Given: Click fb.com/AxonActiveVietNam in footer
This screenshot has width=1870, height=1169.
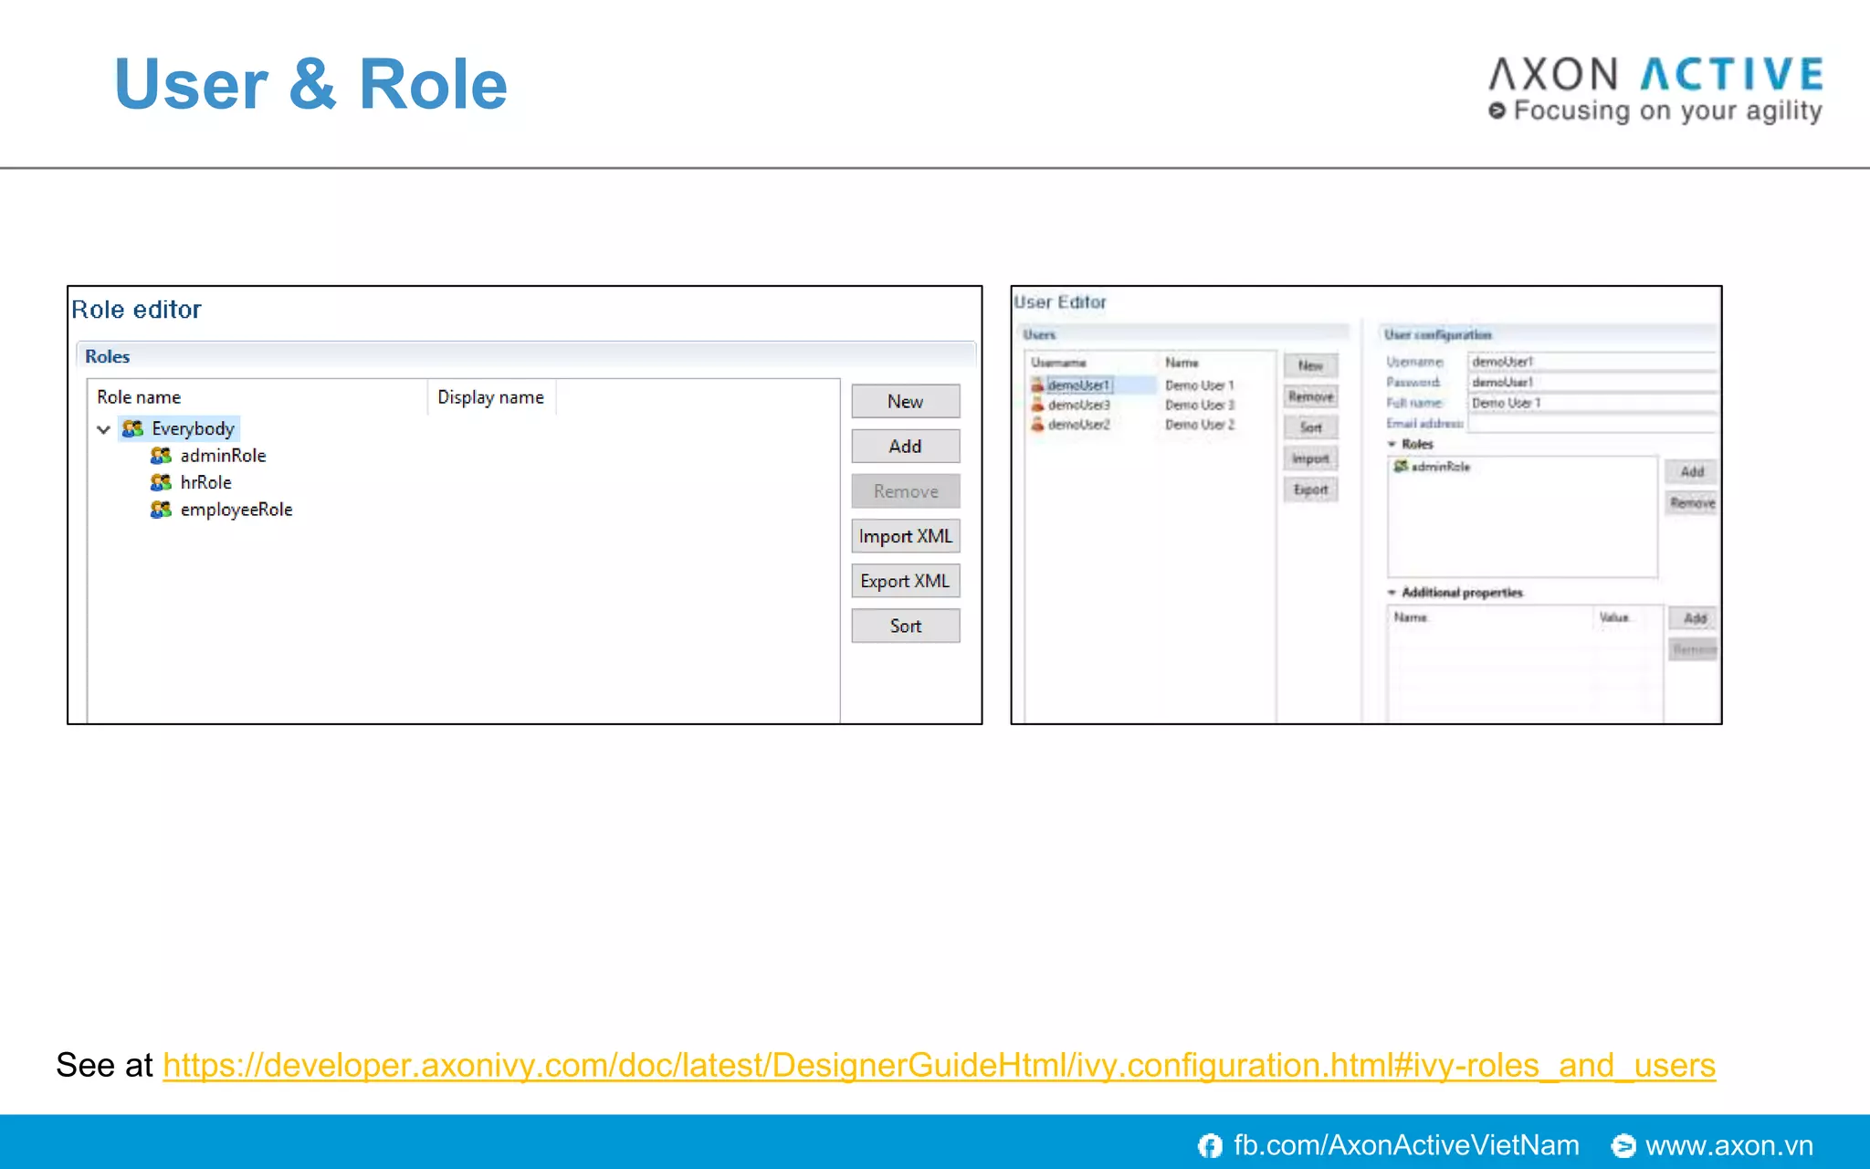Looking at the screenshot, I should [1406, 1145].
